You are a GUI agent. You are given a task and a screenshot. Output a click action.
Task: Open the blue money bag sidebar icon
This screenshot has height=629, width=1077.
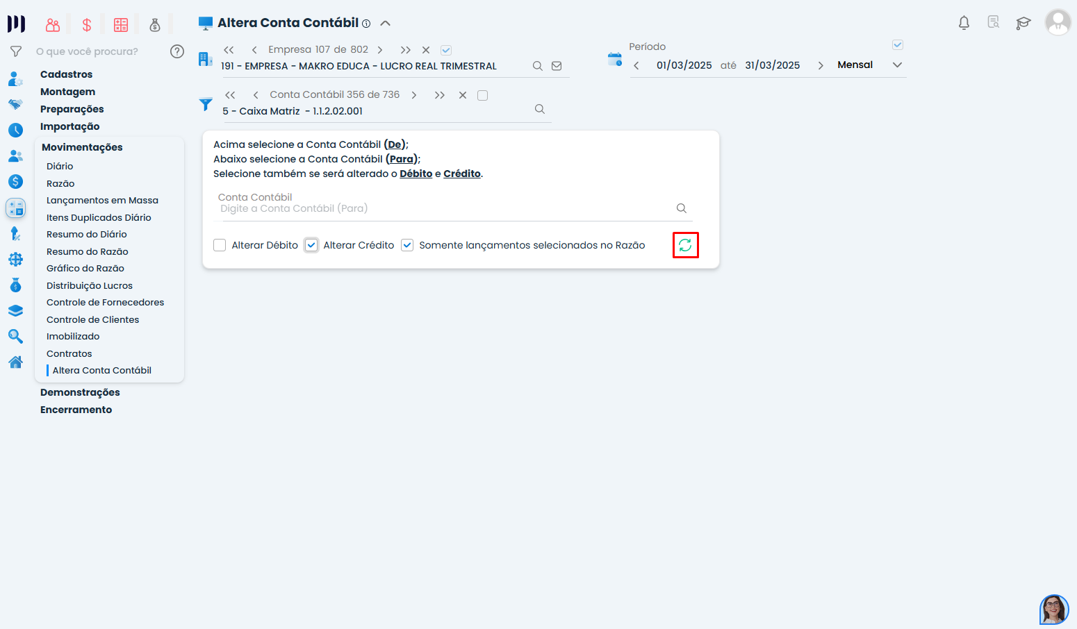point(15,285)
